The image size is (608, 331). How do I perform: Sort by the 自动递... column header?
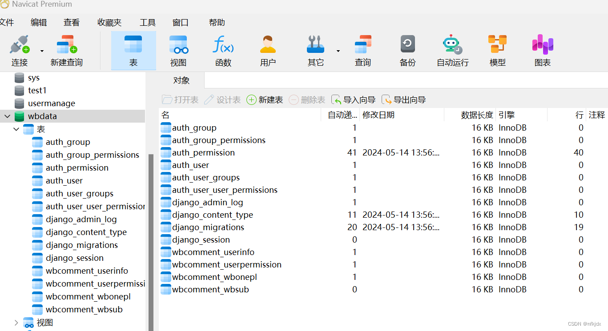340,115
